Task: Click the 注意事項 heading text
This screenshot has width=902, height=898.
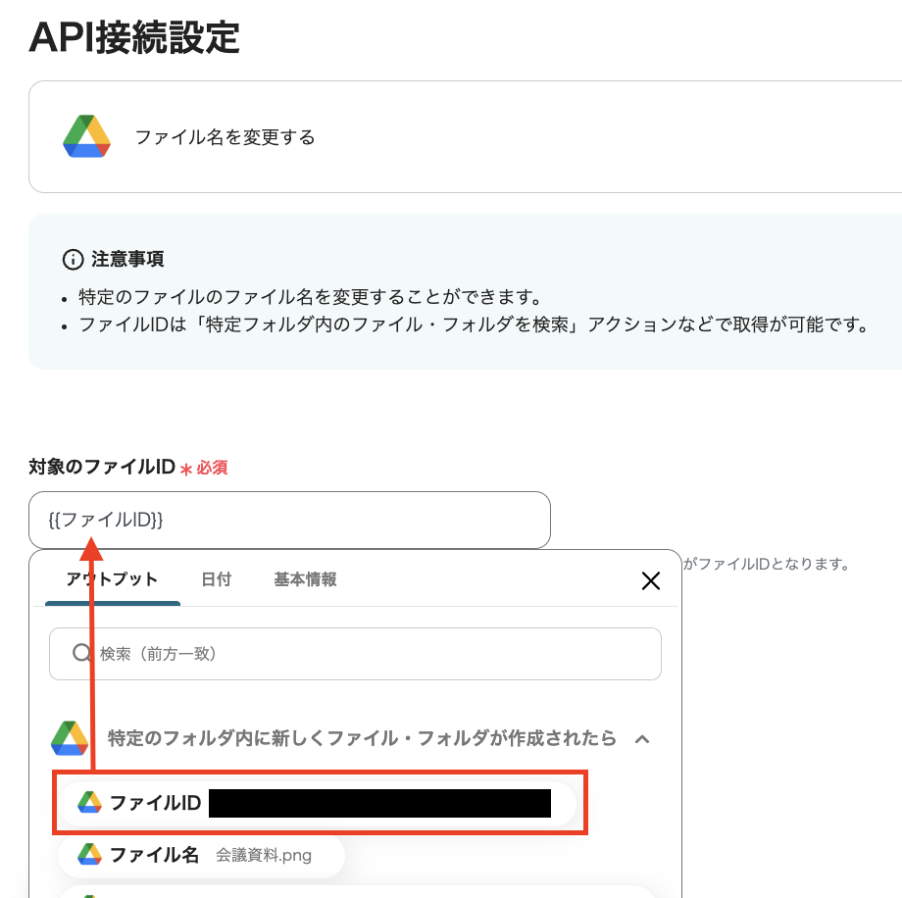Action: [127, 259]
